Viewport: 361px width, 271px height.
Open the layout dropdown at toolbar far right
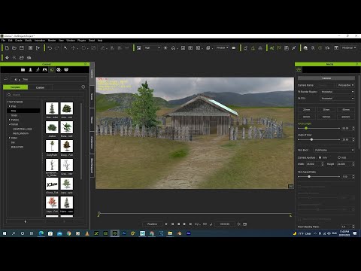[x=349, y=48]
